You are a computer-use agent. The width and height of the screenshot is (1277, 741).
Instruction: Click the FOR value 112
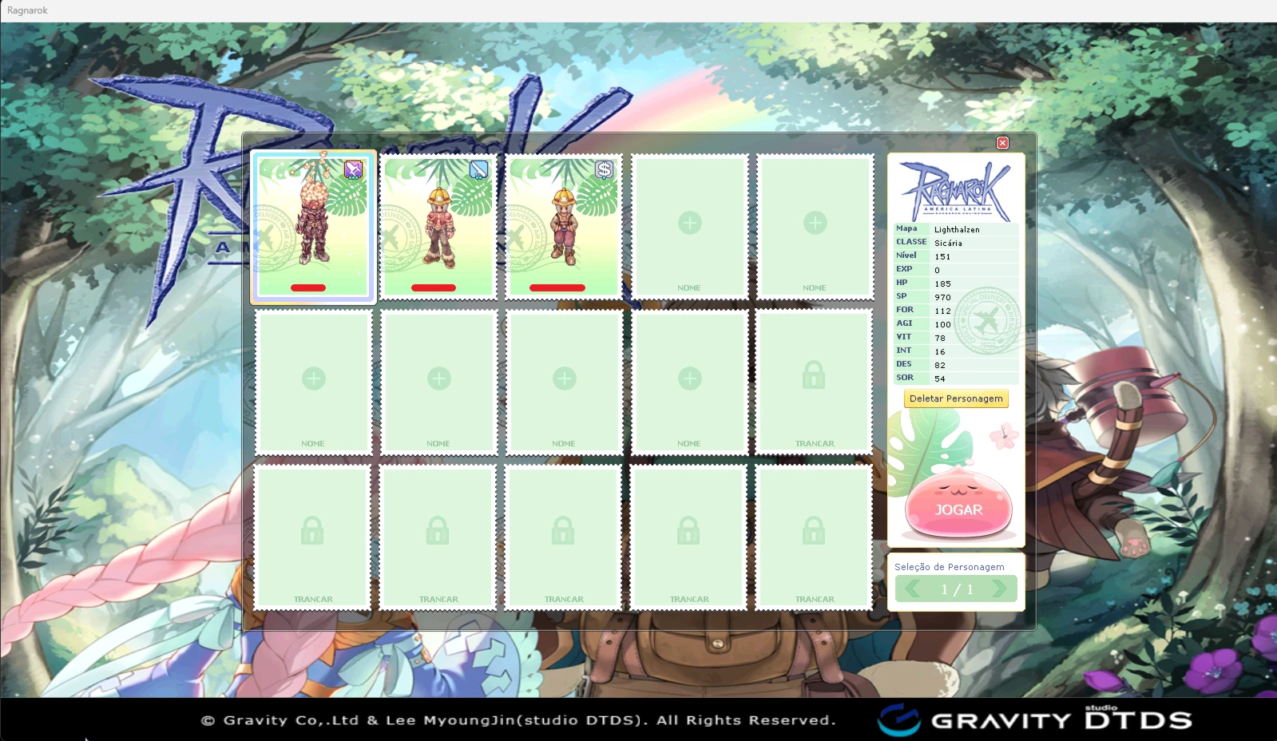tap(942, 311)
